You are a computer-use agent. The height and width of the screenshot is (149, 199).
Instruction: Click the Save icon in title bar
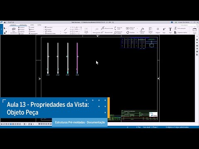coord(5,22)
